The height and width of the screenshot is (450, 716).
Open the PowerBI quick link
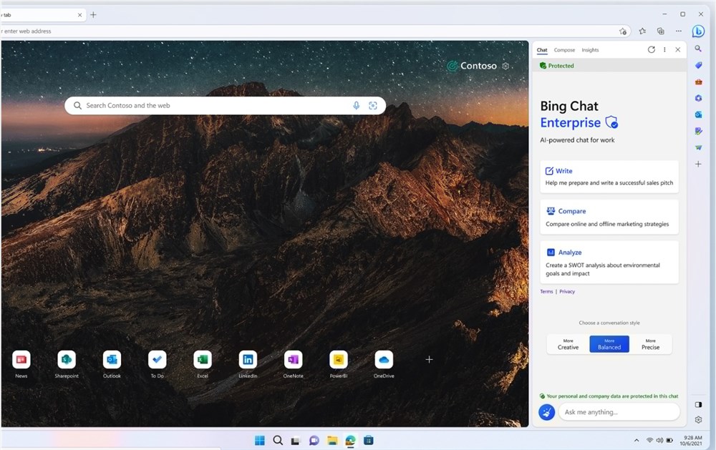pos(339,363)
